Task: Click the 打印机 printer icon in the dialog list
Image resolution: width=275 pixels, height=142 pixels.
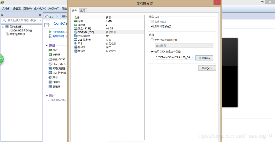Action: pos(76,47)
